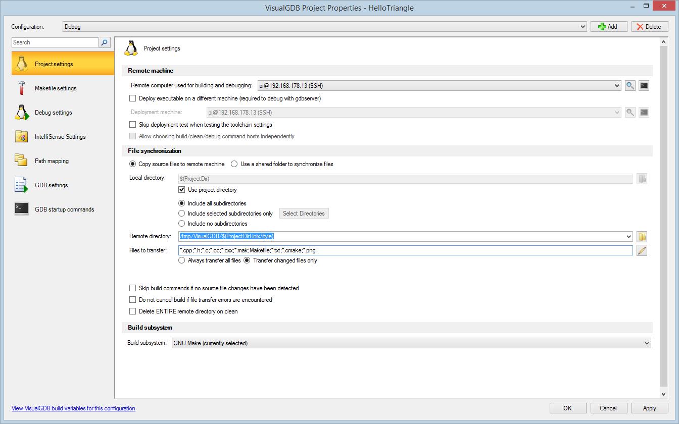This screenshot has width=679, height=424.
Task: Expand the Remote directory dropdown arrow
Action: [628, 236]
